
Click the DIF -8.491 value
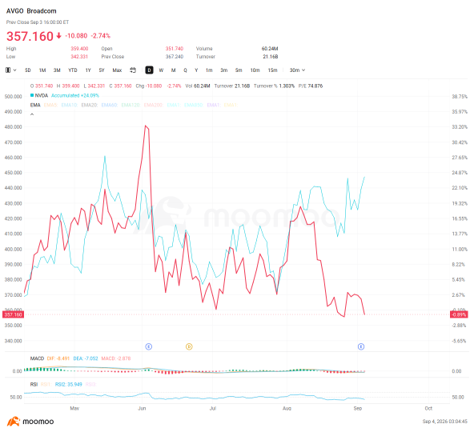[x=58, y=358]
